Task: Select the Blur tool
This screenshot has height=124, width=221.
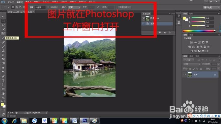Action: (x=3, y=67)
